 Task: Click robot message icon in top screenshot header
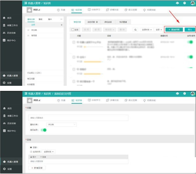point(177,3)
